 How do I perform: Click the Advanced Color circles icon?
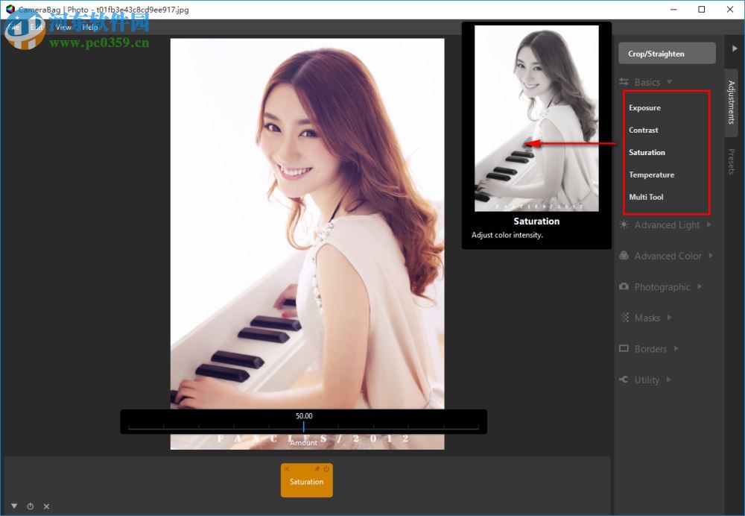[624, 256]
